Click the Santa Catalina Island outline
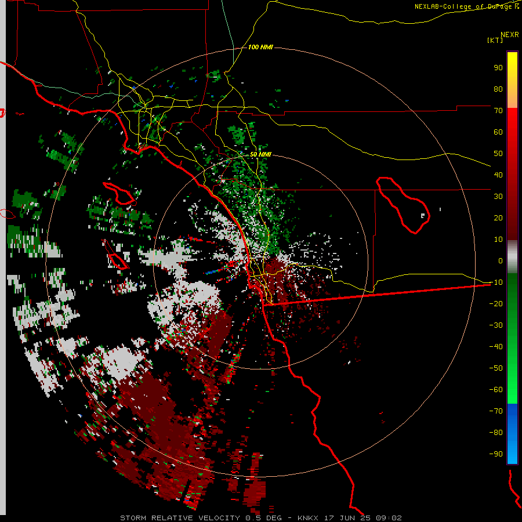The image size is (522, 522). [x=119, y=194]
